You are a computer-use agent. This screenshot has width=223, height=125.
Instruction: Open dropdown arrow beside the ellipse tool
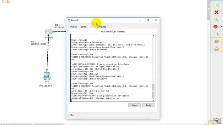tap(222, 27)
